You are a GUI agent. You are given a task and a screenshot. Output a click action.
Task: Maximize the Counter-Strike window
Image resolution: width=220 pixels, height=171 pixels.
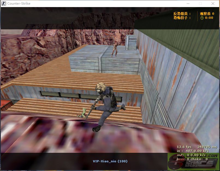click(x=200, y=4)
